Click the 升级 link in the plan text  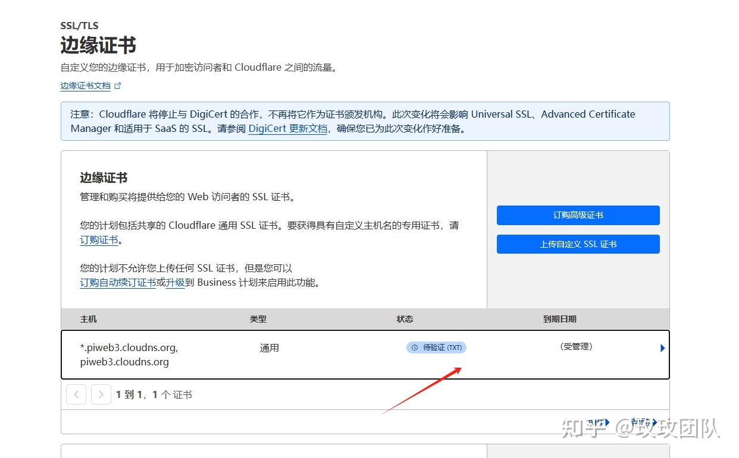coord(175,282)
